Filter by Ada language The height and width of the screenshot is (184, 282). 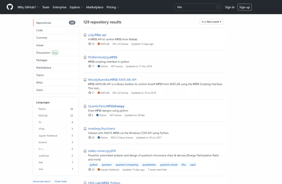coord(56,162)
